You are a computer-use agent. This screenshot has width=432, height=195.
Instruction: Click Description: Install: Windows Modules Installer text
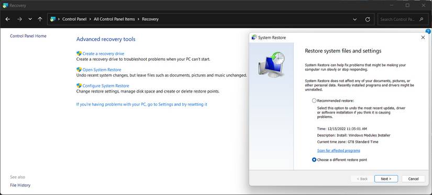pyautogui.click(x=353, y=135)
